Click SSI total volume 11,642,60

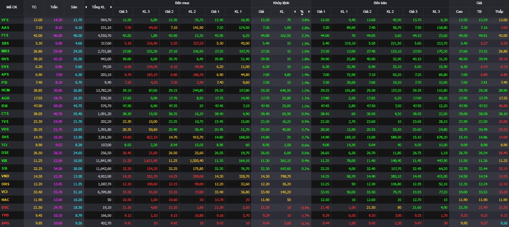point(104,169)
